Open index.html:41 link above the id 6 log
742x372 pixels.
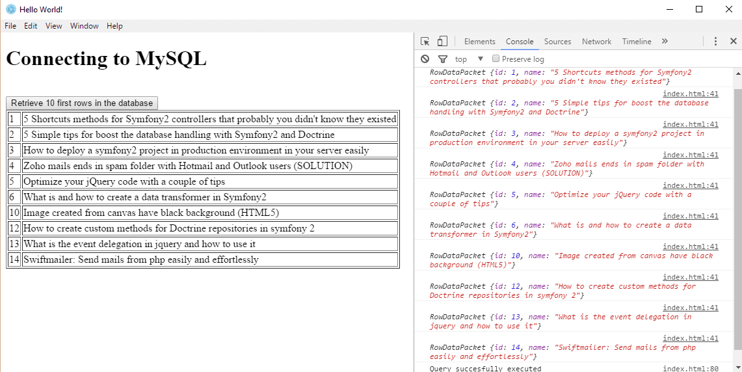tap(691, 216)
